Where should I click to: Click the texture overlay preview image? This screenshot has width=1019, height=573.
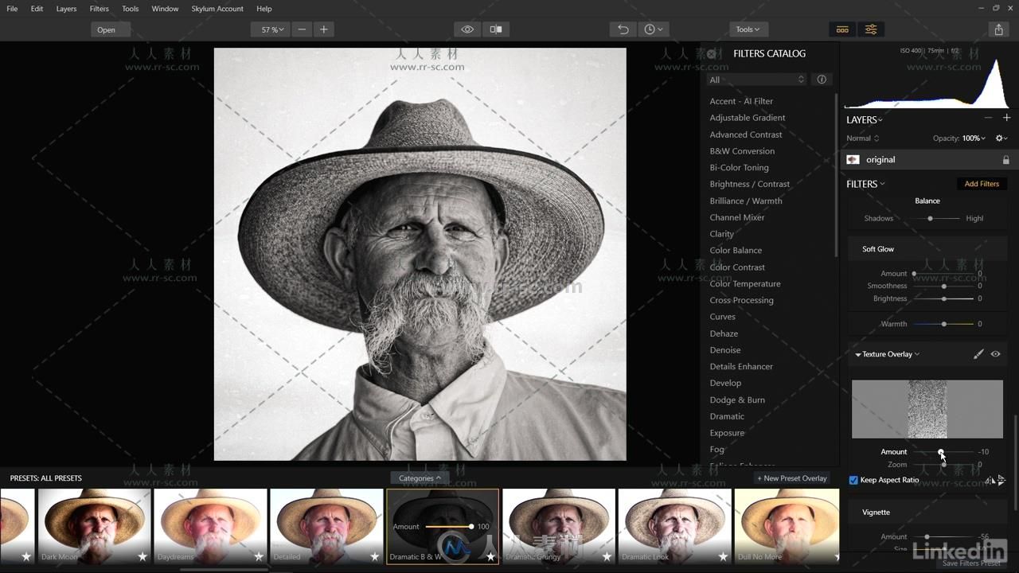tap(927, 409)
